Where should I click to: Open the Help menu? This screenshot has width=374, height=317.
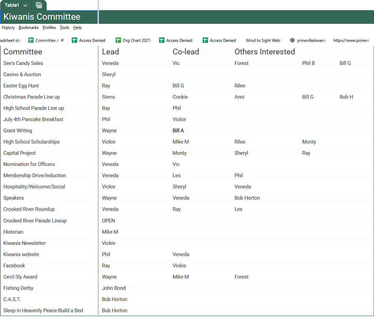click(78, 28)
